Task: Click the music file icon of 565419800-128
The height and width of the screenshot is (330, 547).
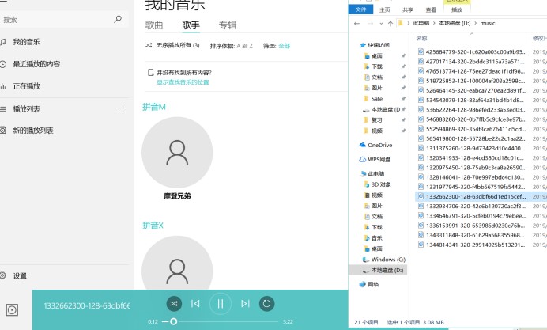Action: [x=421, y=138]
